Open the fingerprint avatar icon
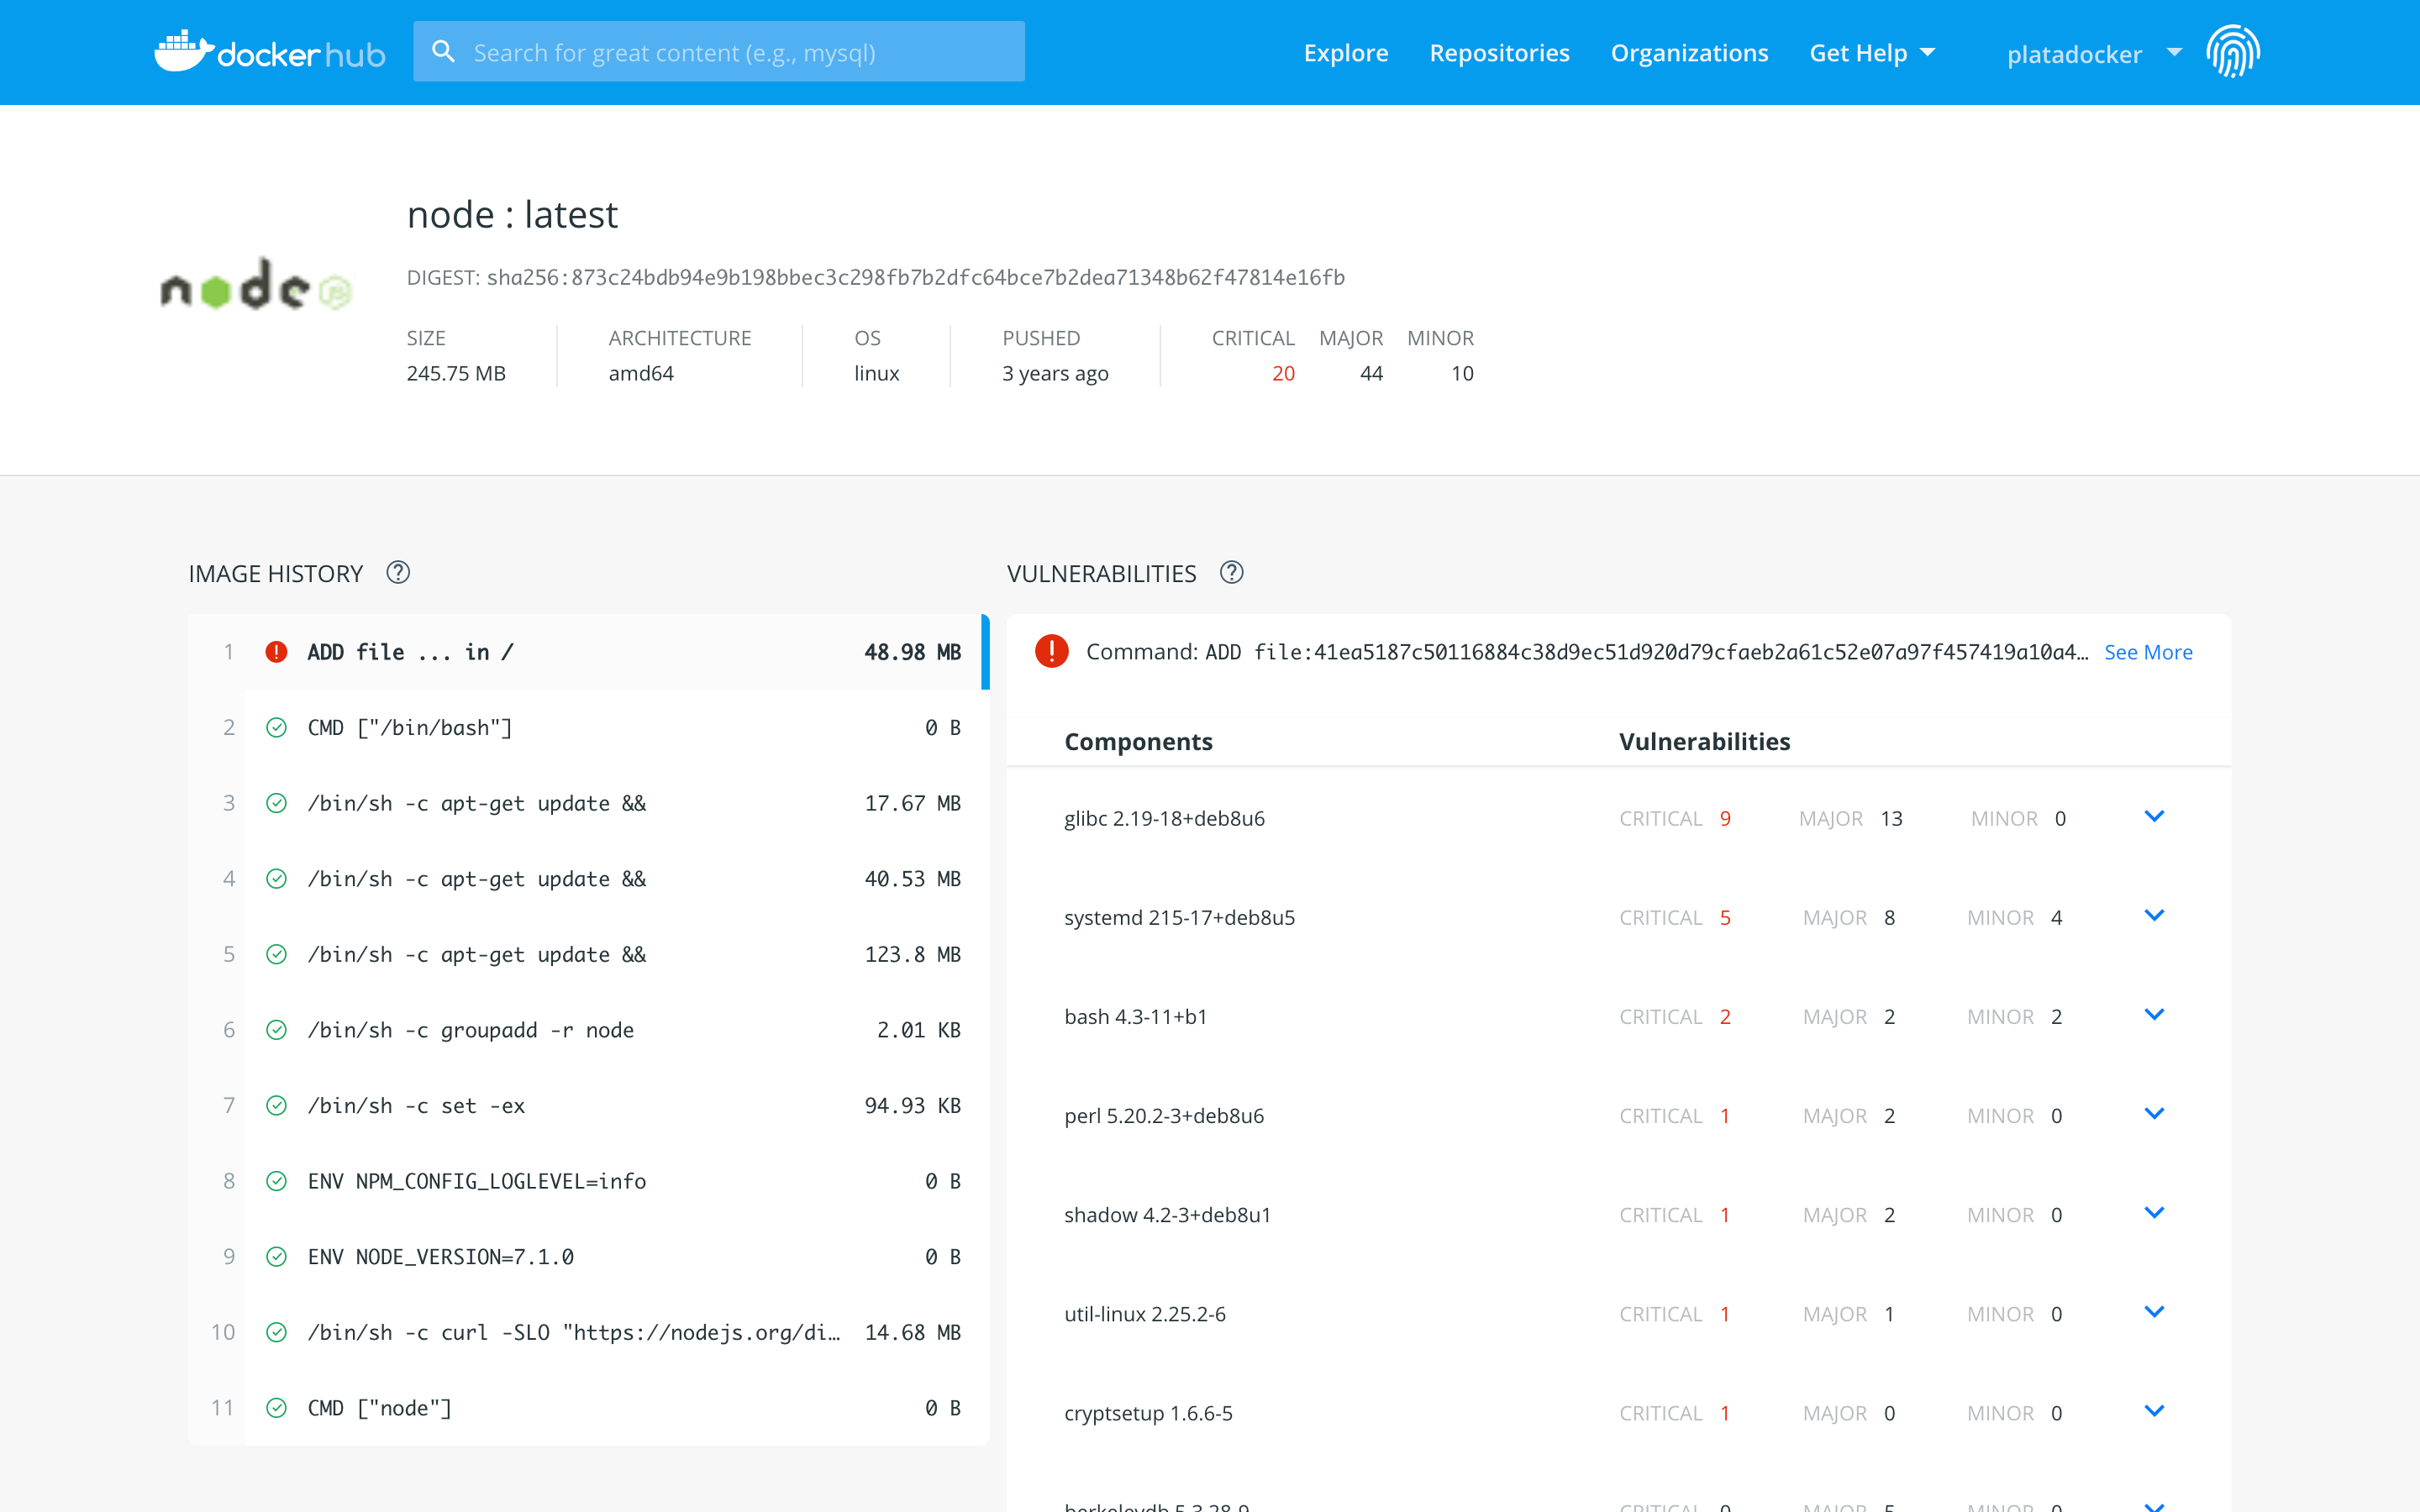This screenshot has height=1512, width=2420. click(2232, 52)
